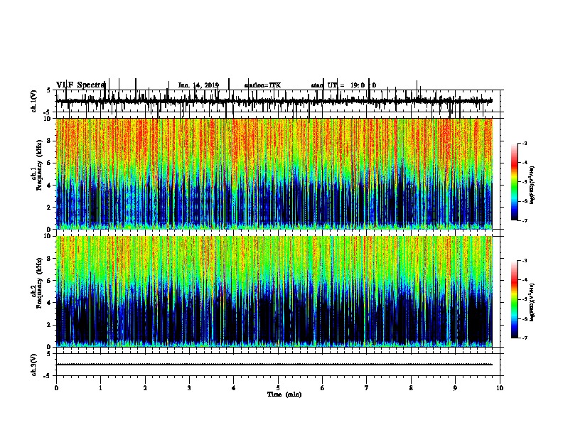Click the flat ch.3 voltage trace line
The image size is (563, 435).
(274, 365)
